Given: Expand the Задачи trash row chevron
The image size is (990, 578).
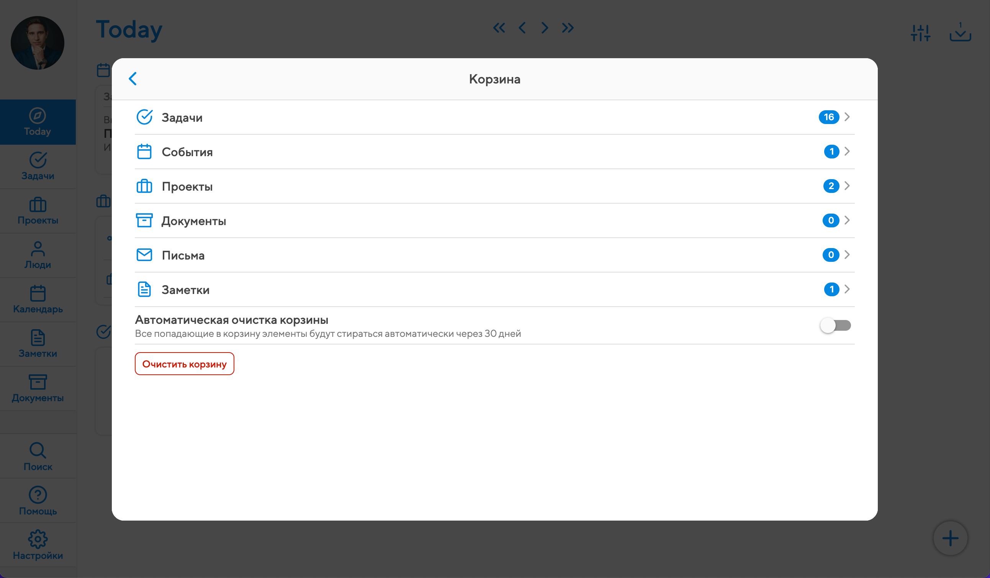Looking at the screenshot, I should pyautogui.click(x=847, y=117).
